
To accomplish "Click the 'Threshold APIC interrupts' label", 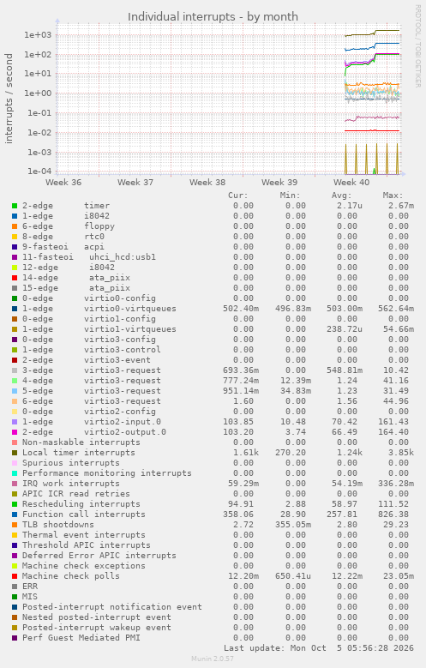I will pyautogui.click(x=87, y=545).
